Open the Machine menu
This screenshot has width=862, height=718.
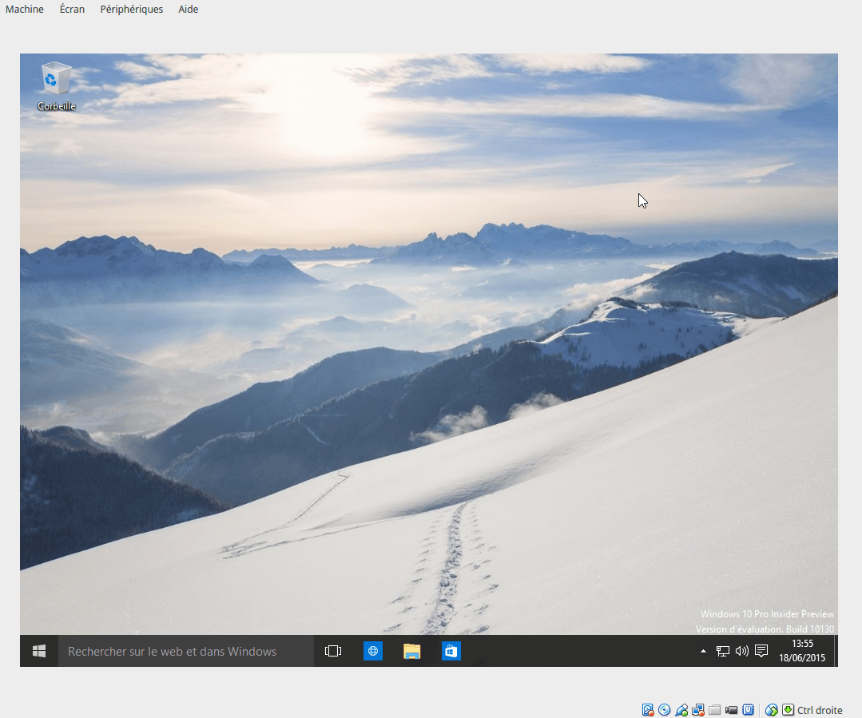point(24,10)
